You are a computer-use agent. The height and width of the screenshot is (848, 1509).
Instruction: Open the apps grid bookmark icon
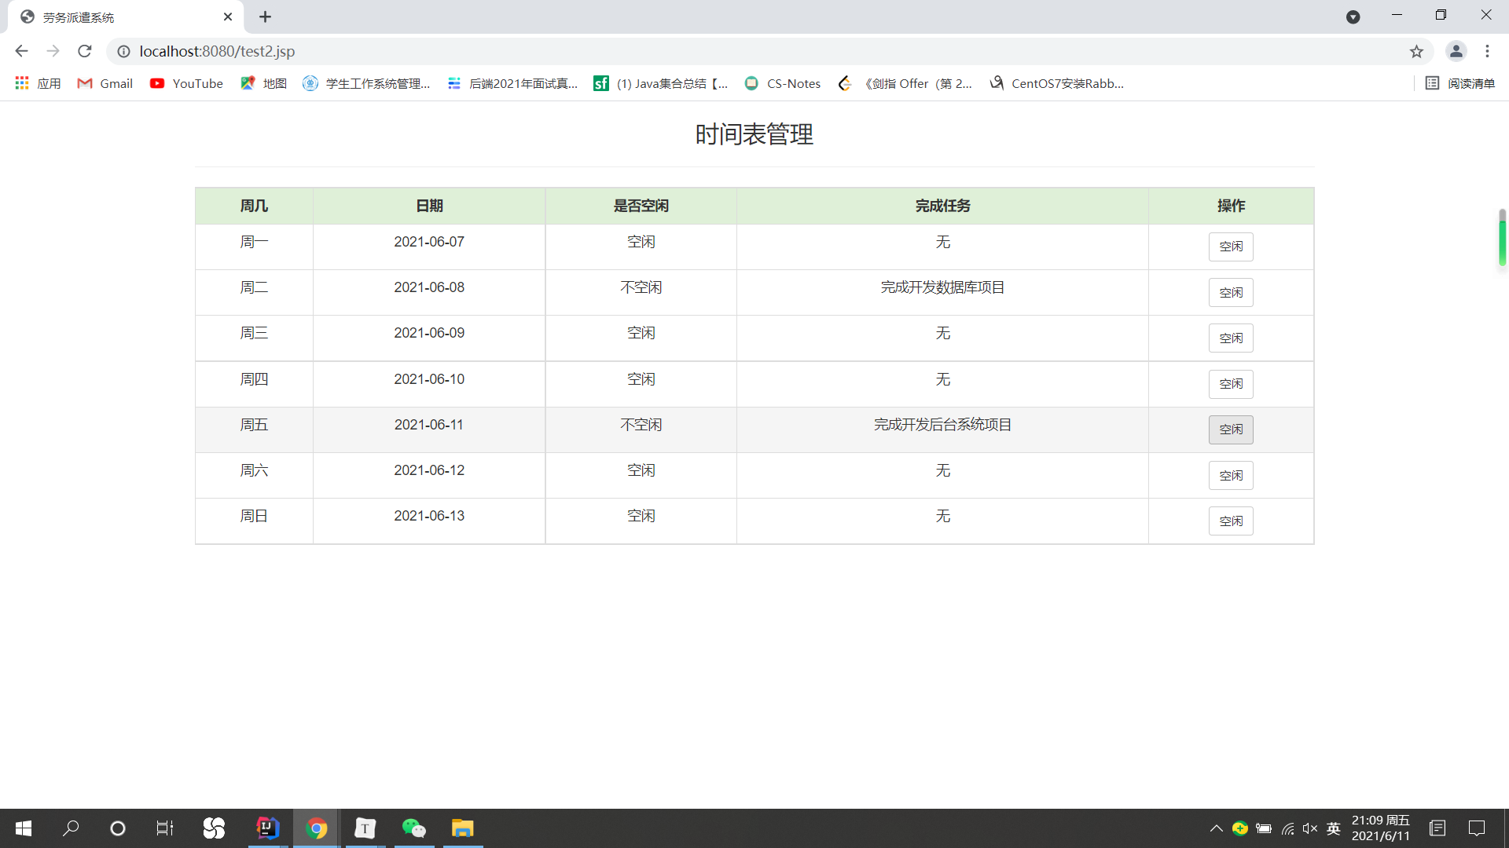(x=22, y=83)
